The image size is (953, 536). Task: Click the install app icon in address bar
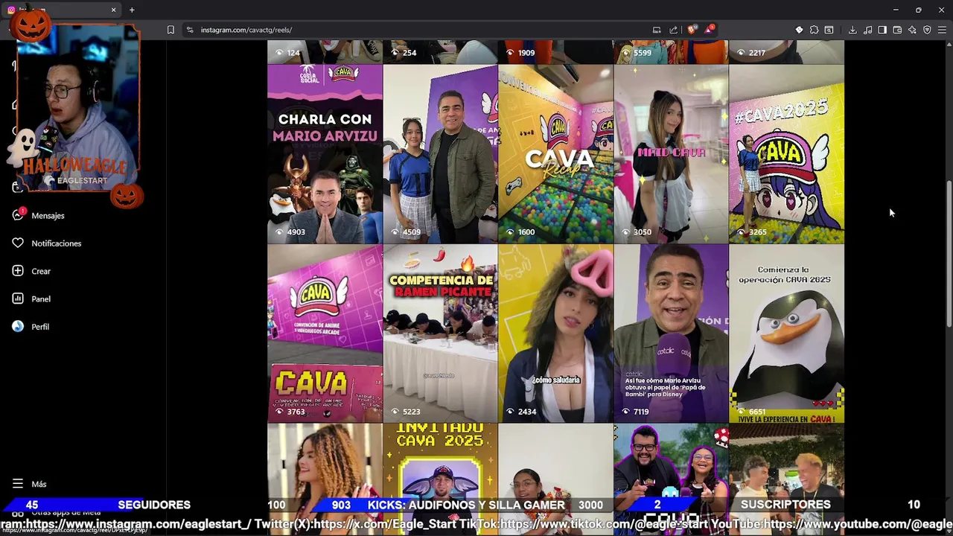[x=657, y=30]
